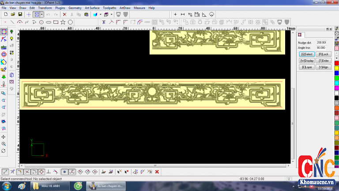Open the blue view cube dropdown arrow
This screenshot has height=191, width=339.
click(100, 15)
